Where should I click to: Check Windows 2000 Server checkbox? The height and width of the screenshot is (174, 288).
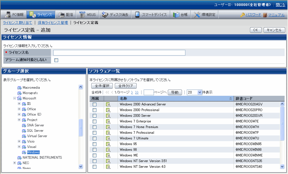tap(95, 116)
